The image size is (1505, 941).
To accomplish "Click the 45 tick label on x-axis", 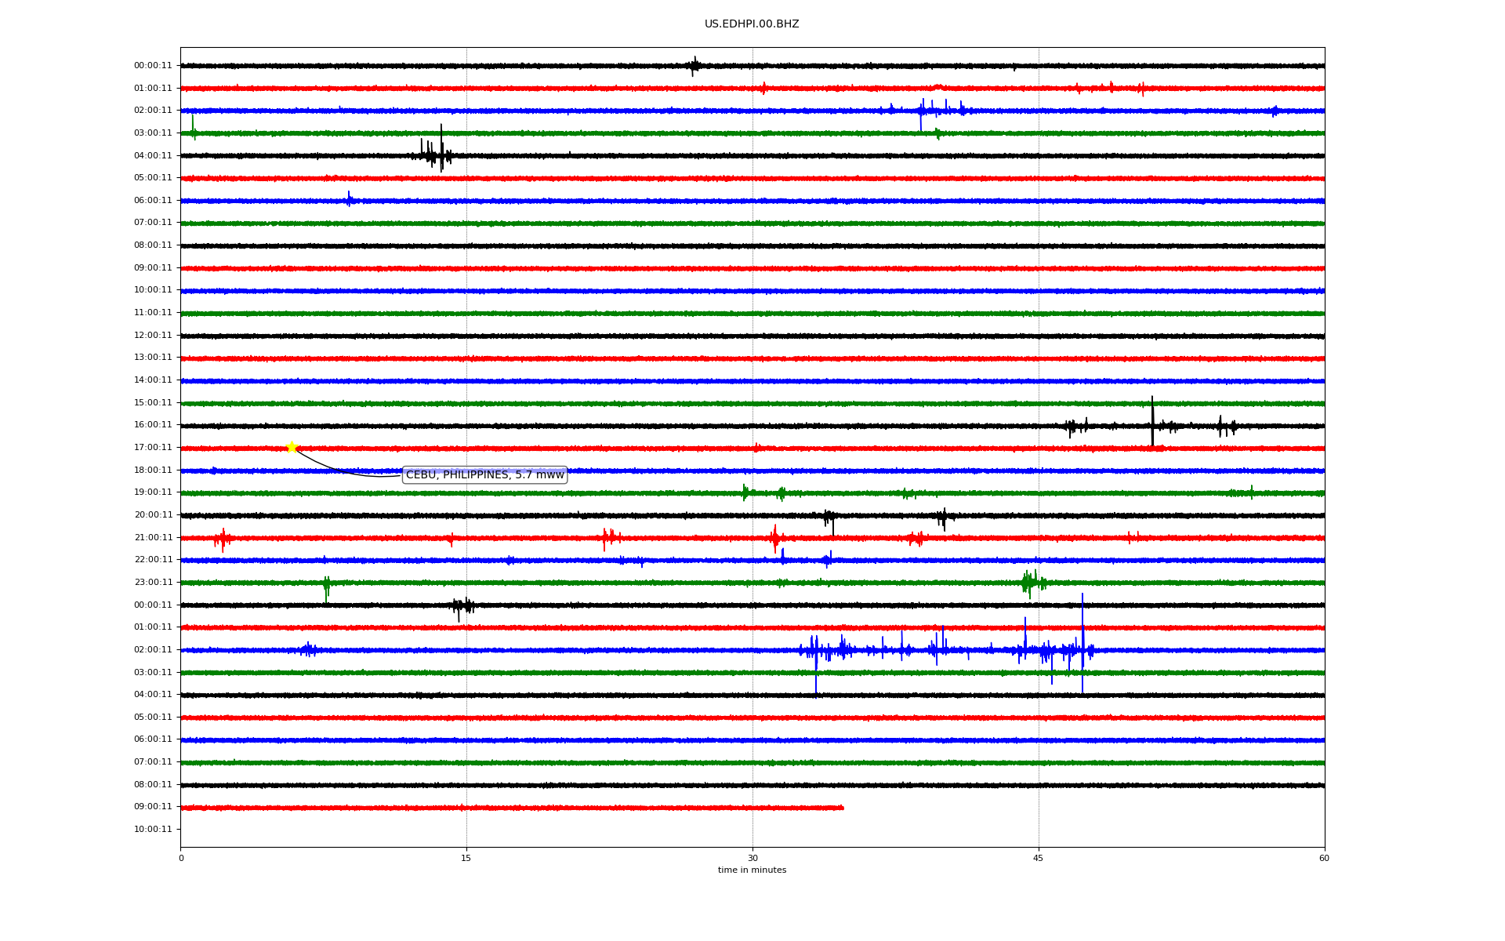I will 1038,858.
